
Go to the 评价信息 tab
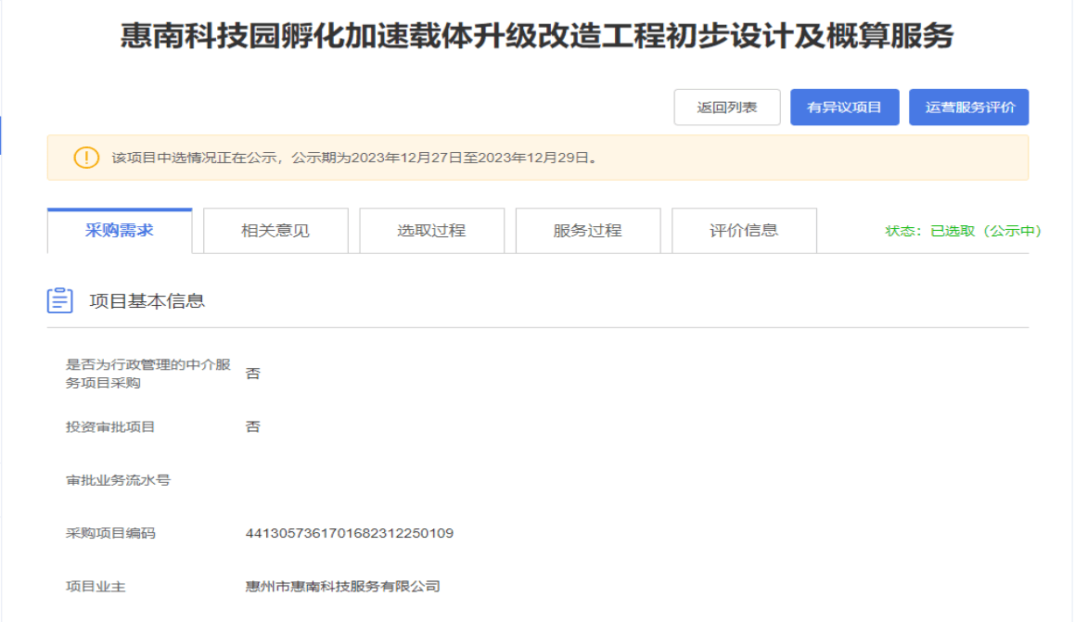pyautogui.click(x=744, y=231)
